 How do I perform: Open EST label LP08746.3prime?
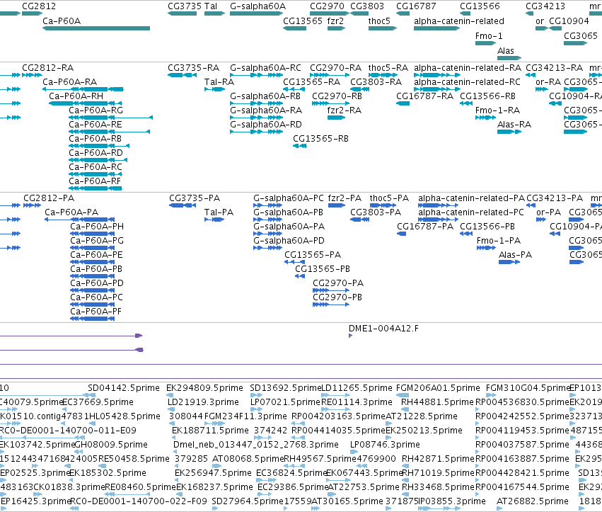click(385, 445)
